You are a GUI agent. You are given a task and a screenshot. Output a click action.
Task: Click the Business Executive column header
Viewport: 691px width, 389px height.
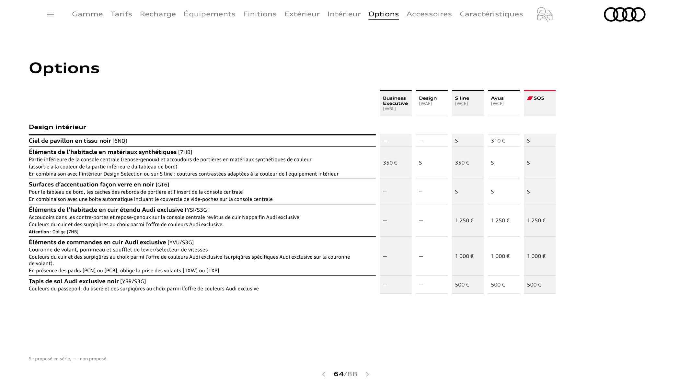pyautogui.click(x=396, y=103)
